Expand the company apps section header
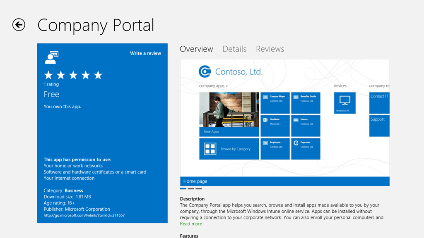Screen dimensions: 424x238 213,86
